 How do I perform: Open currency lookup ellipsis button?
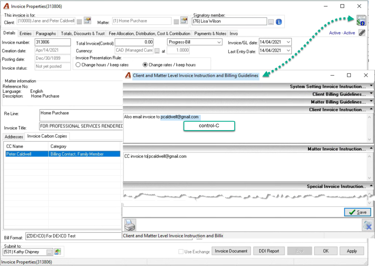[157, 51]
